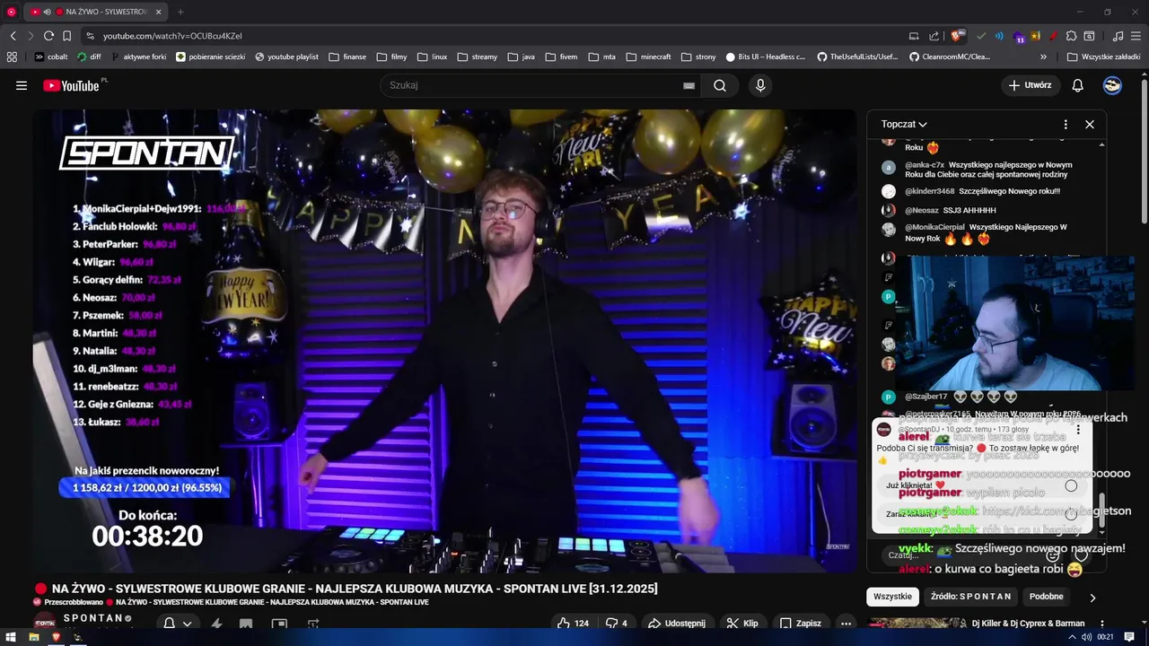Expand the Topczat chat mode dropdown
1149x646 pixels.
pyautogui.click(x=904, y=125)
